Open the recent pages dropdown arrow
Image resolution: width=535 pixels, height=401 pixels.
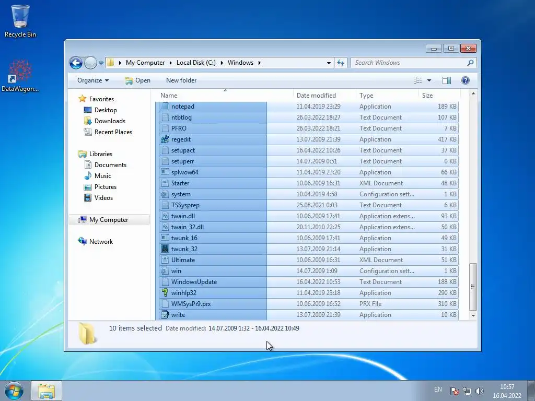pyautogui.click(x=101, y=63)
